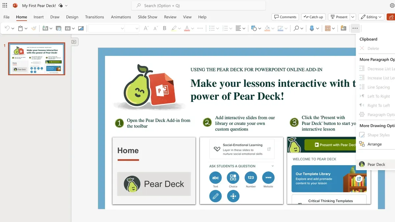Viewport: 395px width, 222px height.
Task: Click the shape outline pen icon
Action: coord(280,29)
